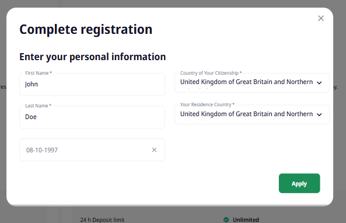The width and height of the screenshot is (346, 223).
Task: Open the residence United Kingdom combo box
Action: pyautogui.click(x=252, y=114)
